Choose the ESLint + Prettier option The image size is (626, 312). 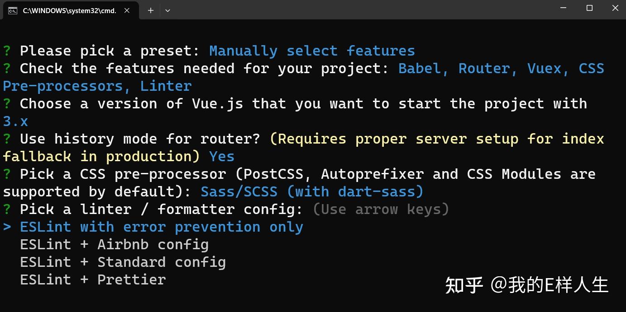coord(93,280)
